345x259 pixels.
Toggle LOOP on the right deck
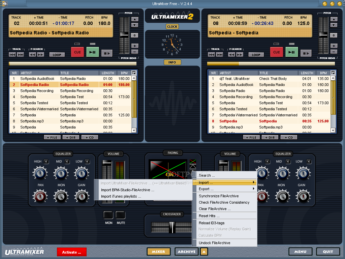point(256,55)
